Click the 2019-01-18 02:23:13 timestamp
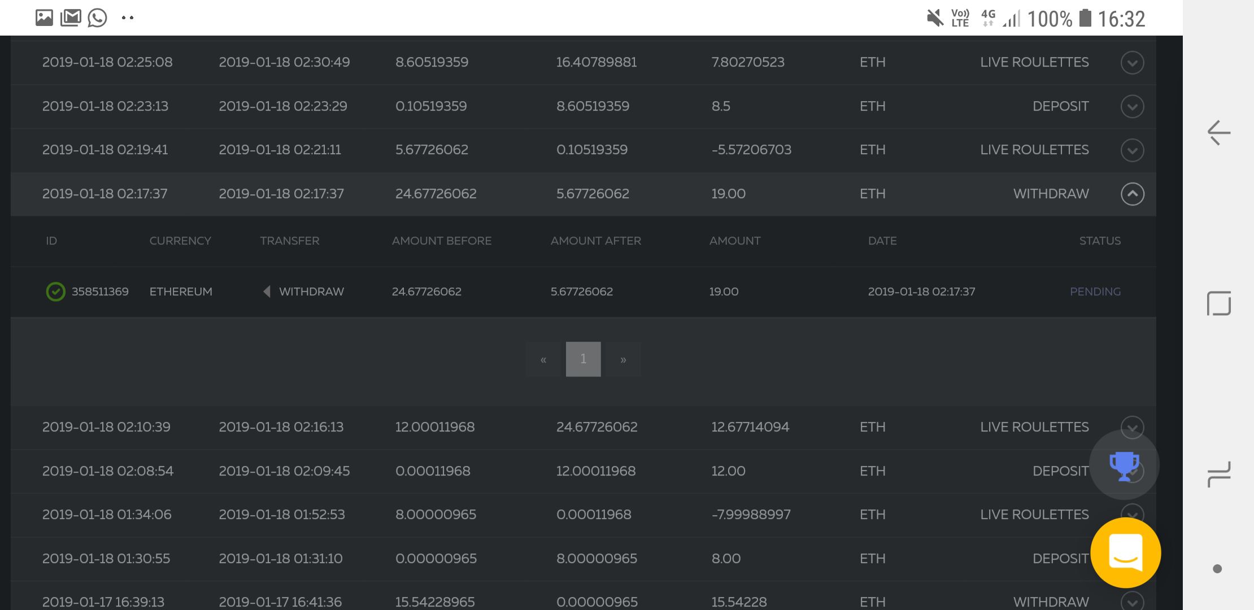 point(105,106)
